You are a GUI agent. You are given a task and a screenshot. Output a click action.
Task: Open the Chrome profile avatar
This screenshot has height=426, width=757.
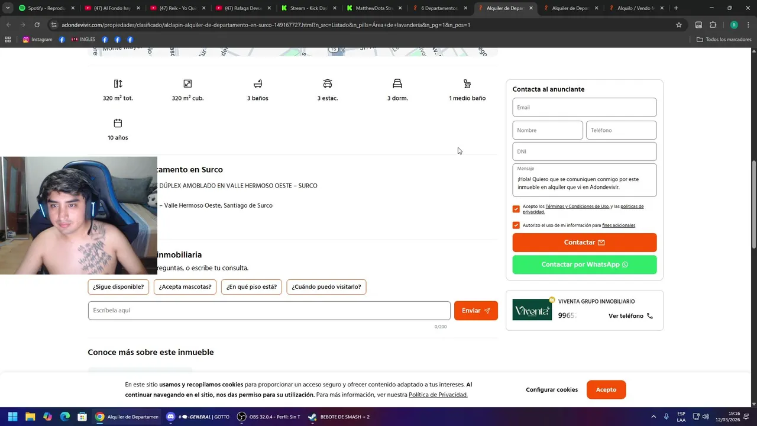tap(734, 25)
